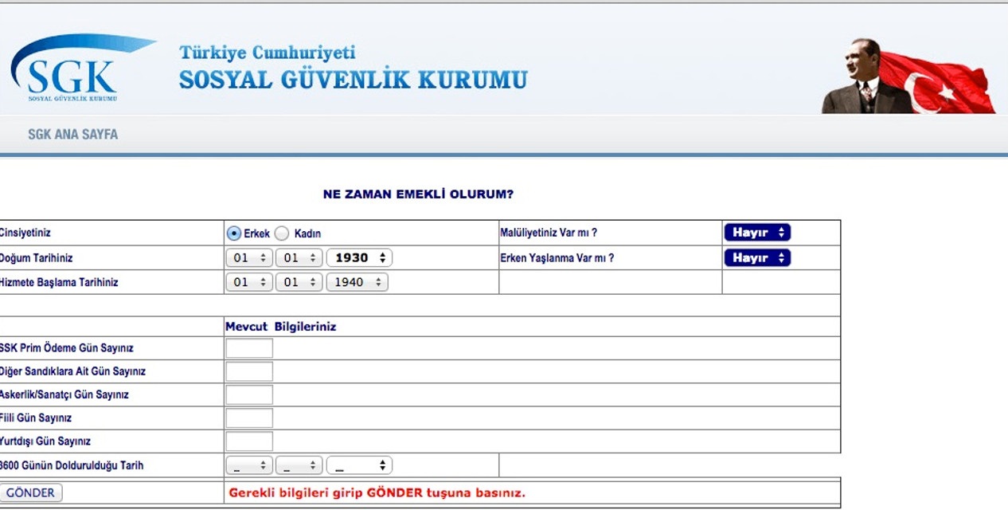Select the Kadın radio button
Image resolution: width=1008 pixels, height=510 pixels.
pos(280,233)
